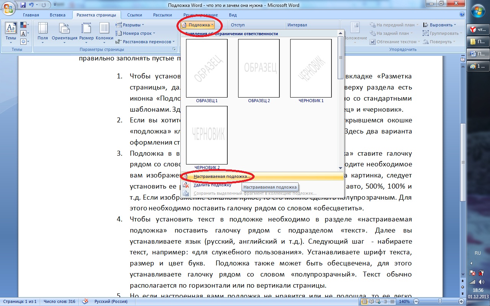The image size is (490, 306).
Task: Switch to the Ссылки tab
Action: (x=135, y=15)
